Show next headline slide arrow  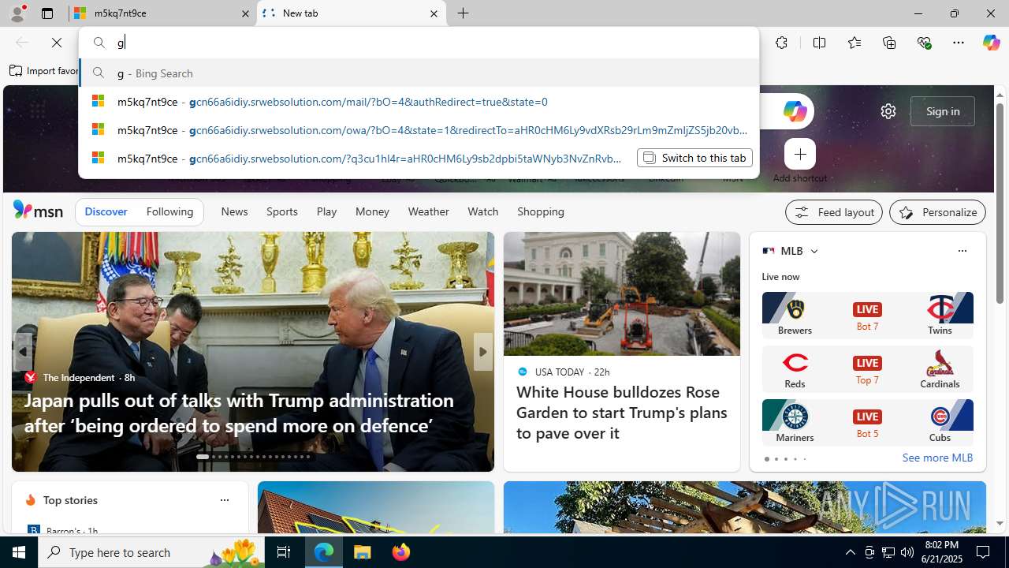pos(482,352)
